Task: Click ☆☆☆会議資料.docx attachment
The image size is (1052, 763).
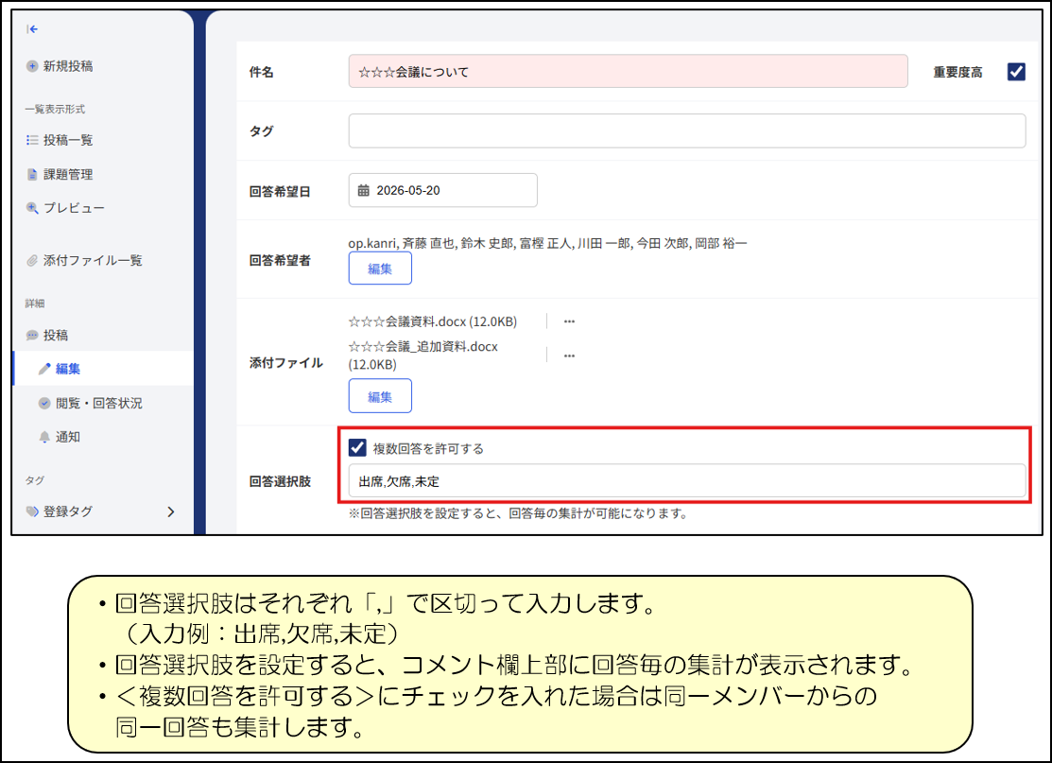Action: tap(433, 321)
